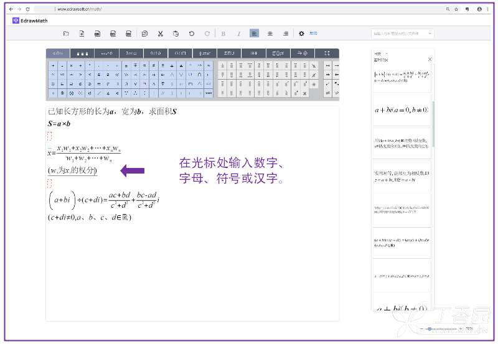Screen dimensions: 498x344
Task: Open the formula search dropdown in toolbar
Action: point(402,34)
